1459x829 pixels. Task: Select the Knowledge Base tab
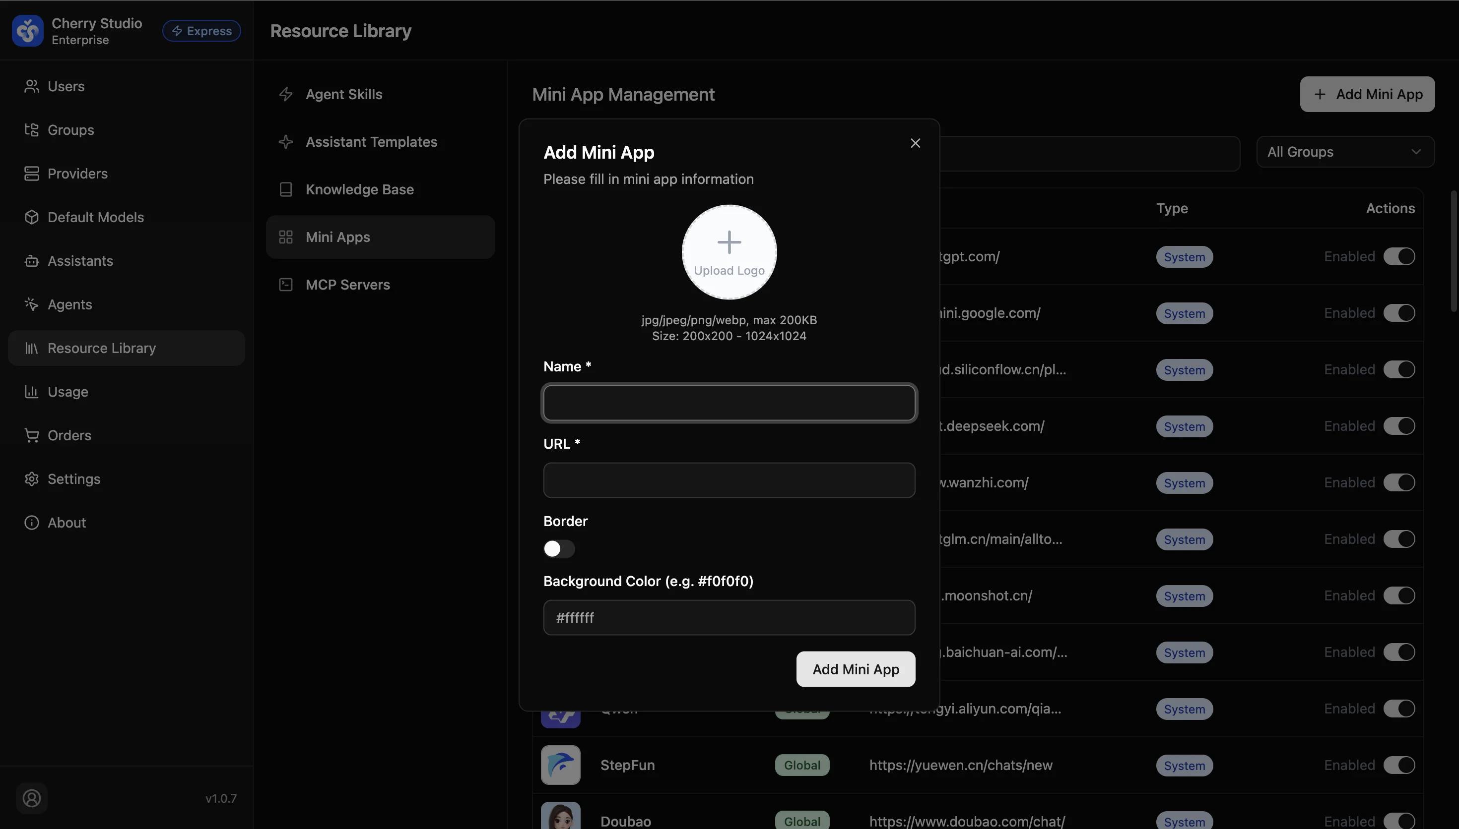click(x=381, y=189)
